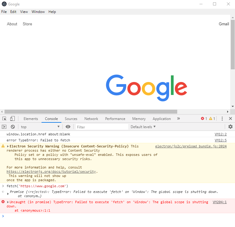The width and height of the screenshot is (235, 227).
Task: Switch to the Sources tab
Action: tap(71, 119)
